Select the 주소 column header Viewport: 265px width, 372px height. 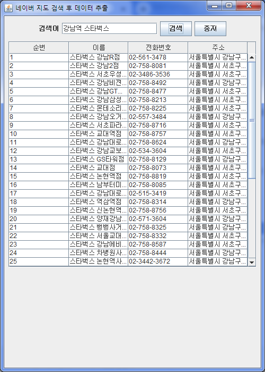click(x=218, y=48)
